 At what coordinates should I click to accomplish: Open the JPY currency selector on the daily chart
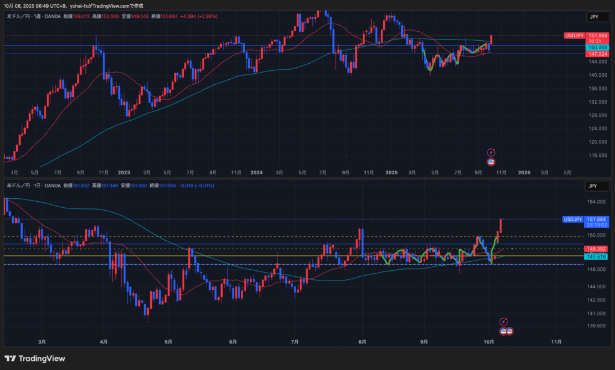pyautogui.click(x=594, y=186)
